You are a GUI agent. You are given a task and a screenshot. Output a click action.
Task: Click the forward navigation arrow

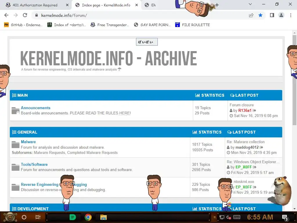[16, 15]
